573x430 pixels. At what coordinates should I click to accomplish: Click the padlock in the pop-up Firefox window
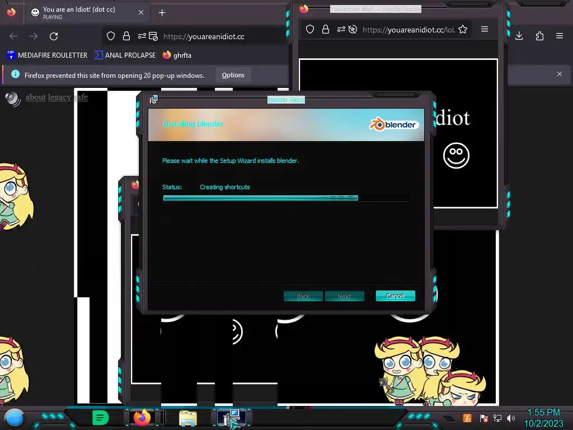coord(326,29)
